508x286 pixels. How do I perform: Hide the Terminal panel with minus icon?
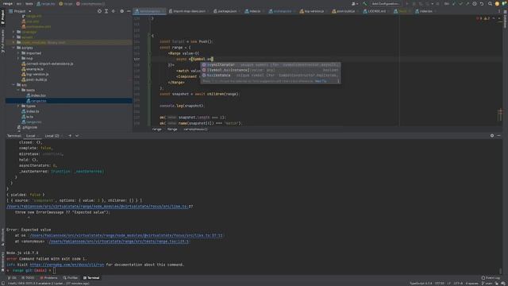point(498,136)
